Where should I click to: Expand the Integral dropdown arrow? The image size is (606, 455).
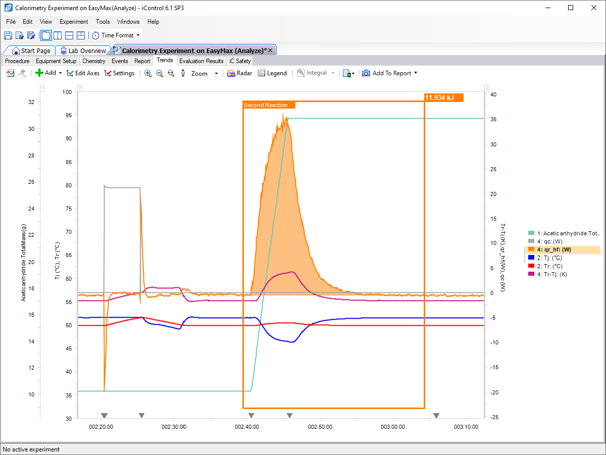click(333, 73)
